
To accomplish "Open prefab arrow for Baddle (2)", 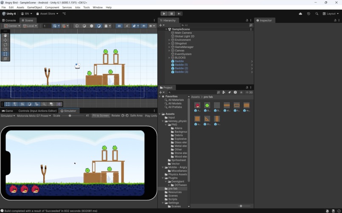I will [252, 68].
